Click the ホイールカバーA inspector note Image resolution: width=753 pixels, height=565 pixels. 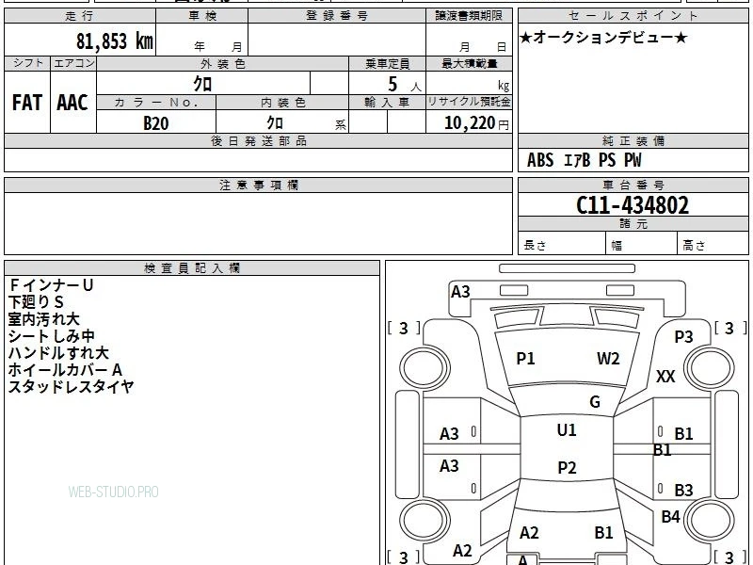[x=65, y=369]
